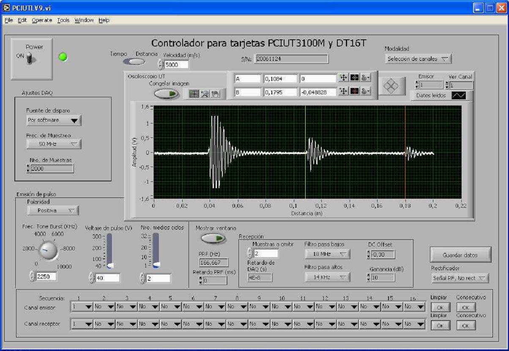509x351 pixels.
Task: Click the Velocidad increment/decrement arrows
Action: [160, 65]
